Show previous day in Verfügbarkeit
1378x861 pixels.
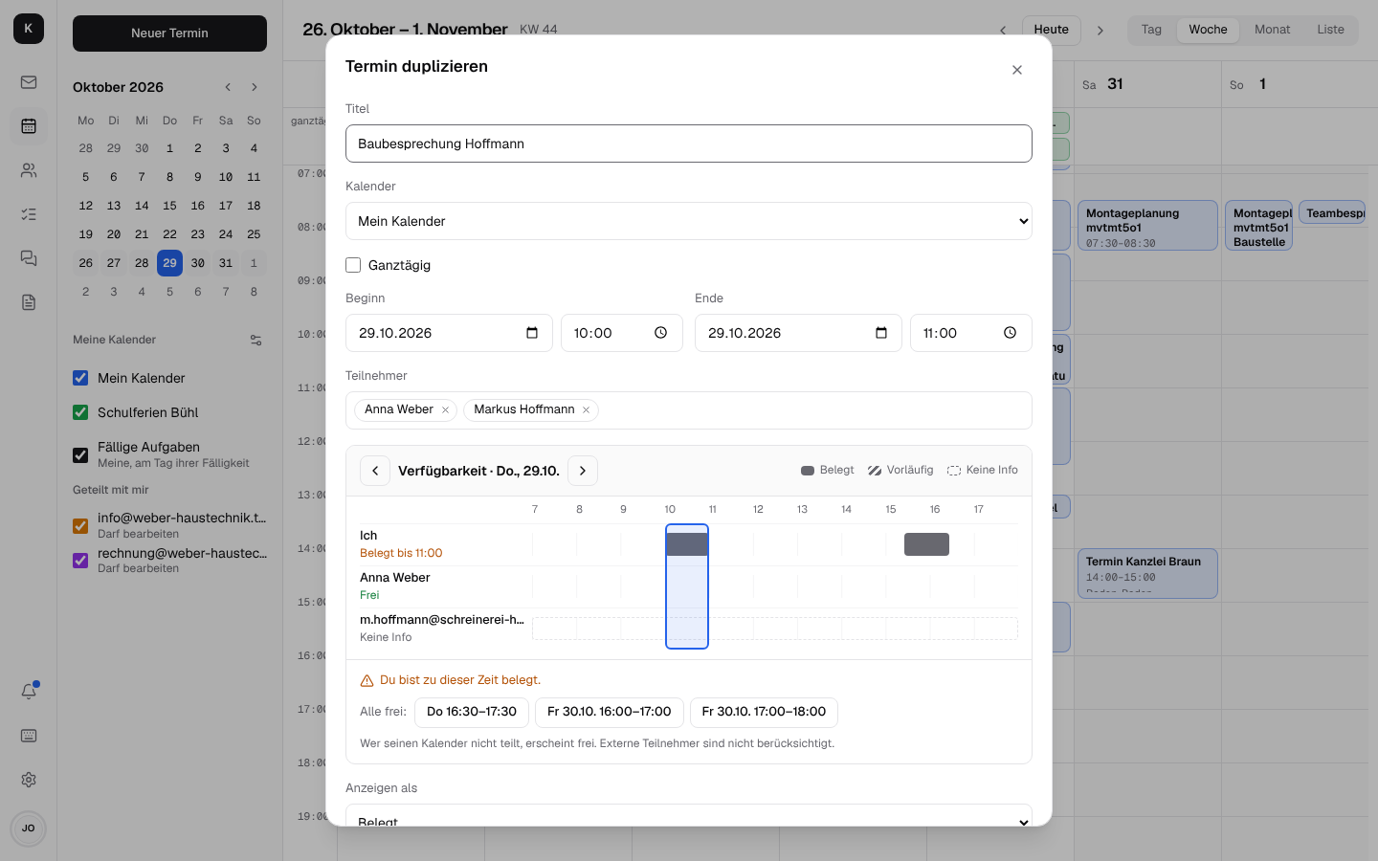pyautogui.click(x=375, y=471)
